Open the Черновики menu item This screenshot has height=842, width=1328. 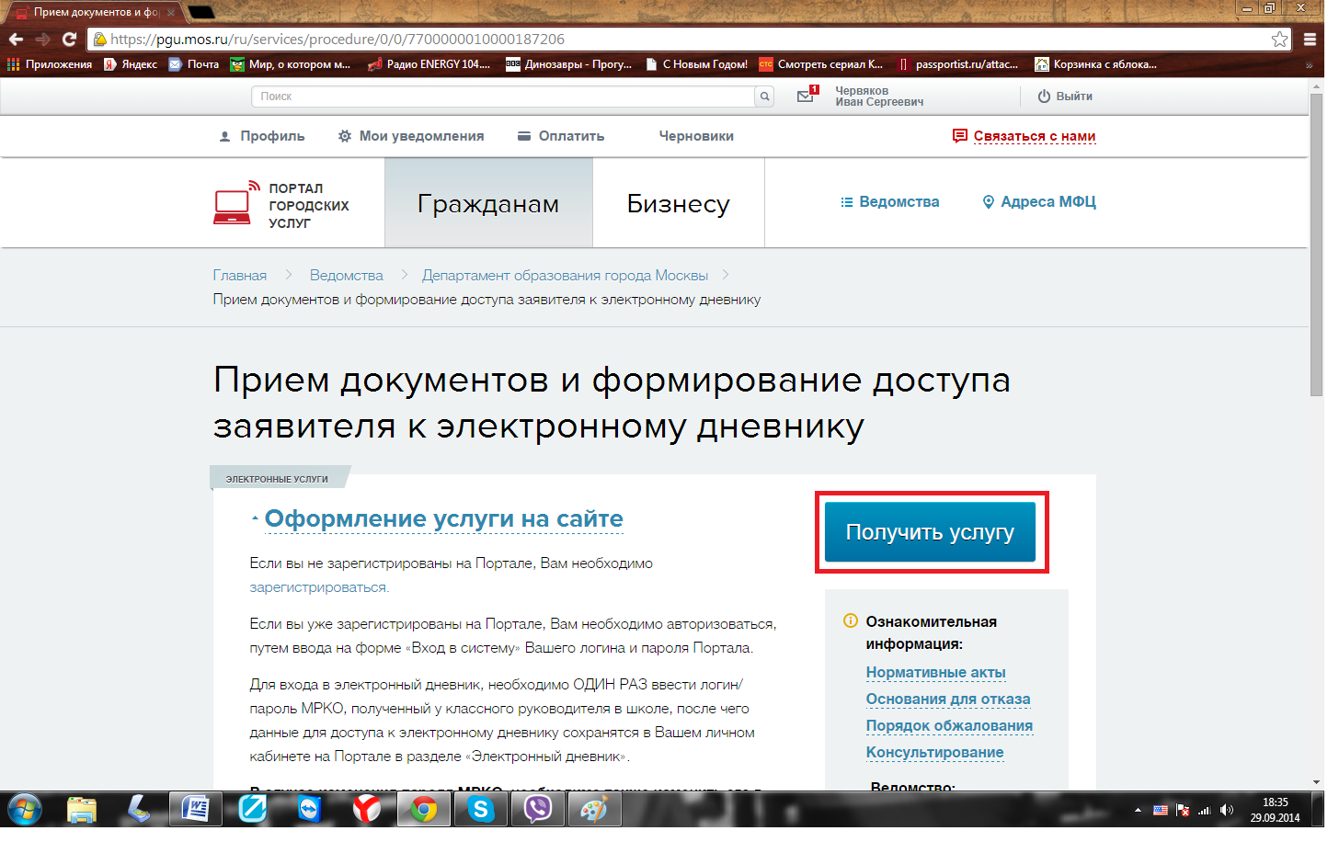698,136
